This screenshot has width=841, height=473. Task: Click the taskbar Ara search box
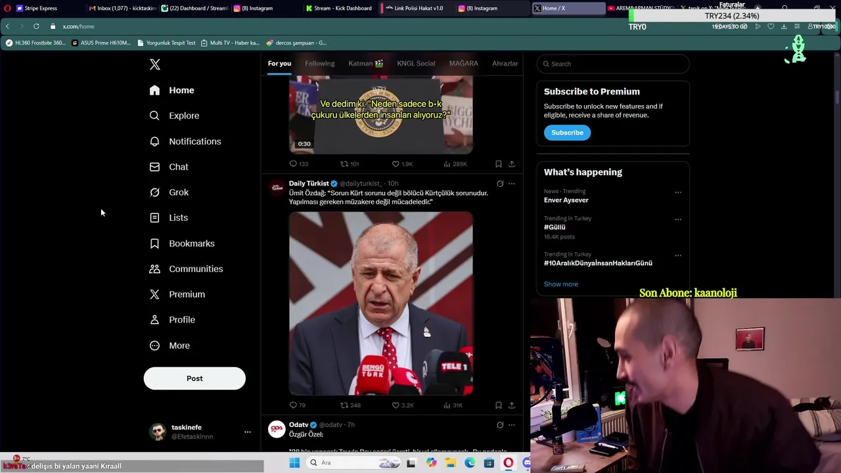point(355,462)
